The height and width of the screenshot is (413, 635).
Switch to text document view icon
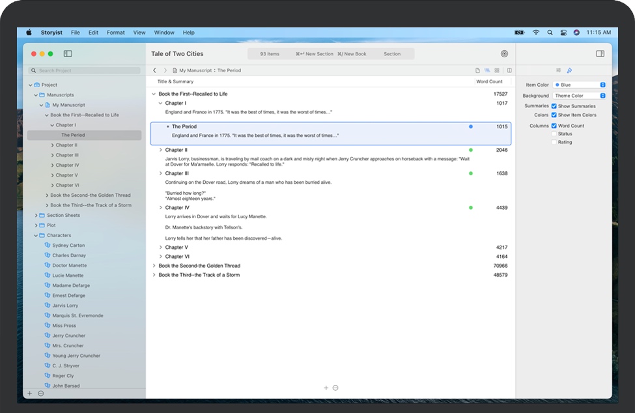point(477,70)
